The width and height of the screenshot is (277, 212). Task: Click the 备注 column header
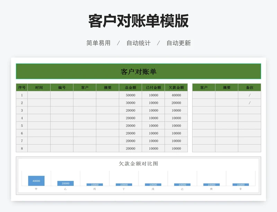click(x=249, y=87)
